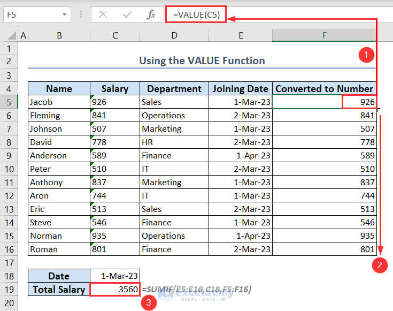The image size is (393, 311).
Task: Select the cell containing 'Steve'
Action: tap(59, 222)
